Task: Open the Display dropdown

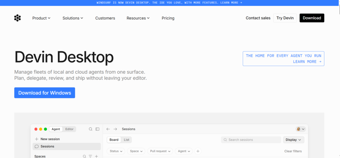Action: pos(294,140)
